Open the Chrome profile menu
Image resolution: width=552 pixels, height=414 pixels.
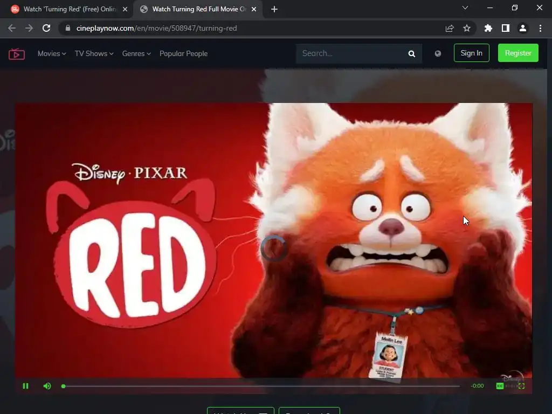pos(523,28)
